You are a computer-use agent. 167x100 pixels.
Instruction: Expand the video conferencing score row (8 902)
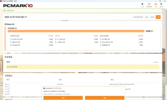[x=32, y=42]
